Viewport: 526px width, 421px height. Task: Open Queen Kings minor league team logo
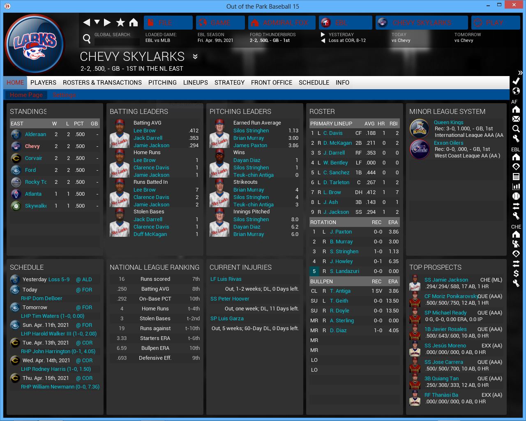point(420,129)
